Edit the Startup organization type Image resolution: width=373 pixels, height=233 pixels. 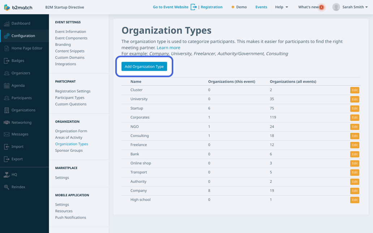click(x=355, y=108)
